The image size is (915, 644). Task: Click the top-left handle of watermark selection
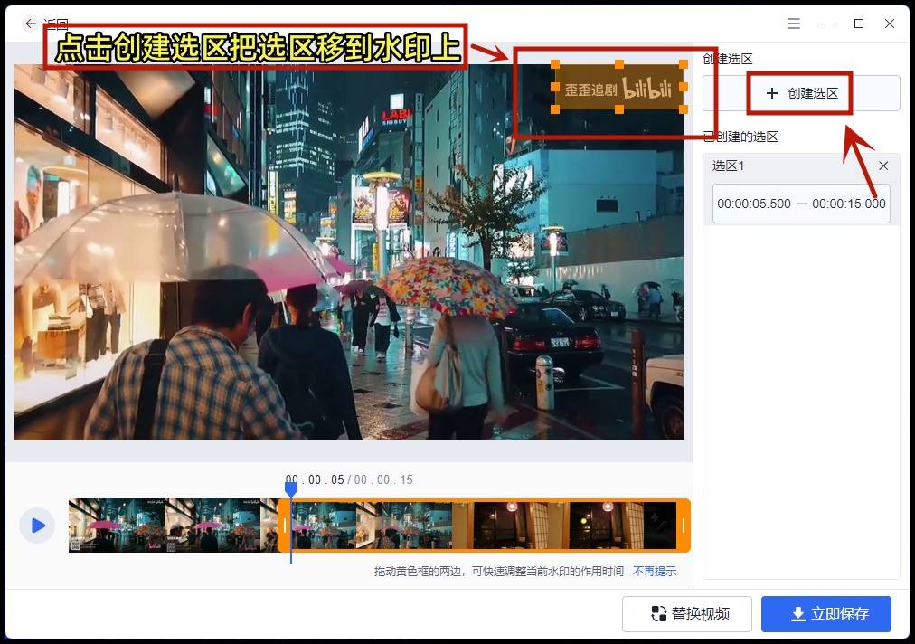click(x=555, y=65)
